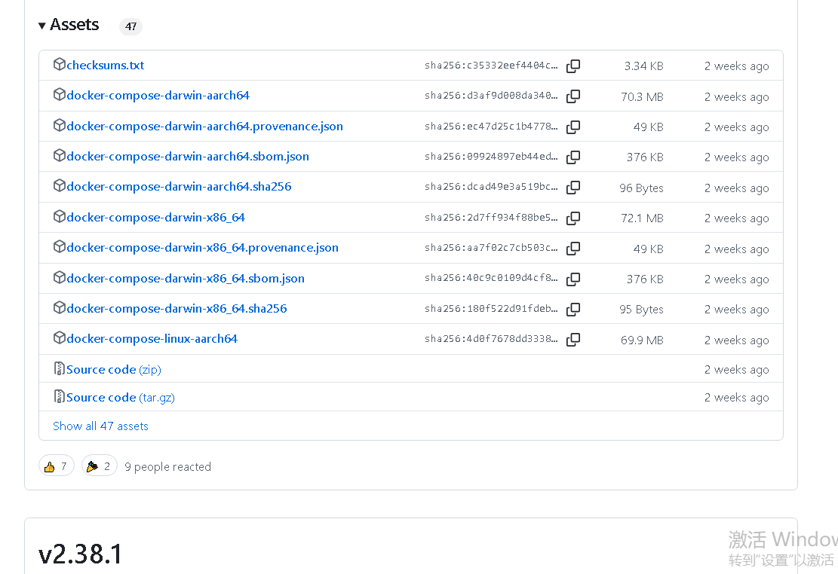The width and height of the screenshot is (838, 574).
Task: Open docker-compose-darwin-x86_64.sbom.json link
Action: [x=186, y=279]
